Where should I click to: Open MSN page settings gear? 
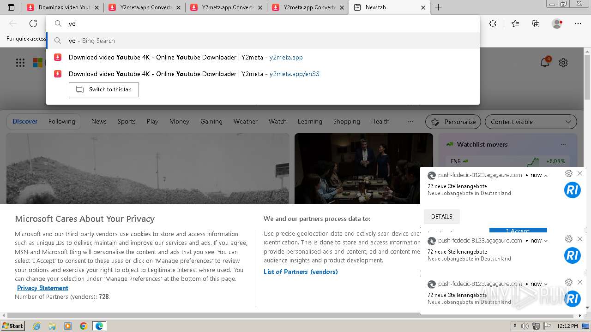click(563, 63)
